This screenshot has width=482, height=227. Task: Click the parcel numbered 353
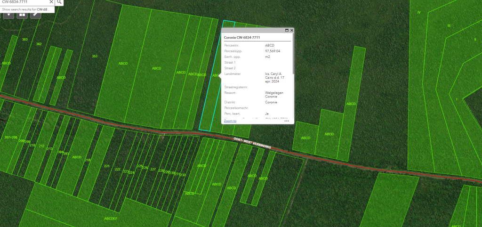95,57
